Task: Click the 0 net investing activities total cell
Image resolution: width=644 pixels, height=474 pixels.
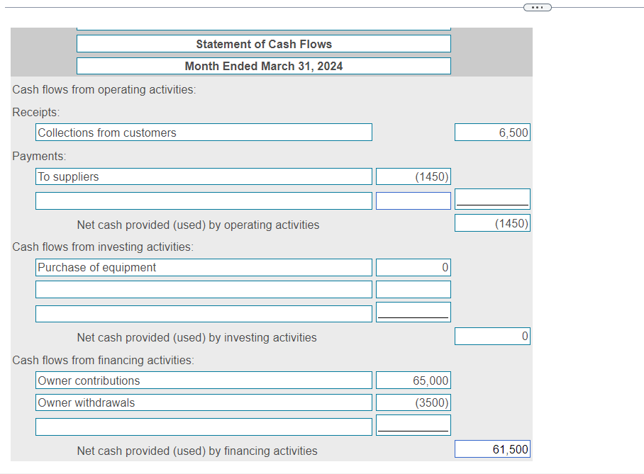Action: 492,336
